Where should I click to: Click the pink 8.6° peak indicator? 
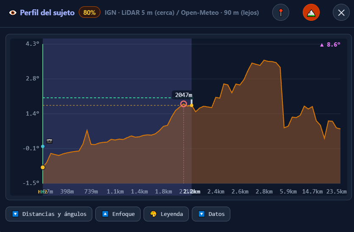(x=330, y=45)
